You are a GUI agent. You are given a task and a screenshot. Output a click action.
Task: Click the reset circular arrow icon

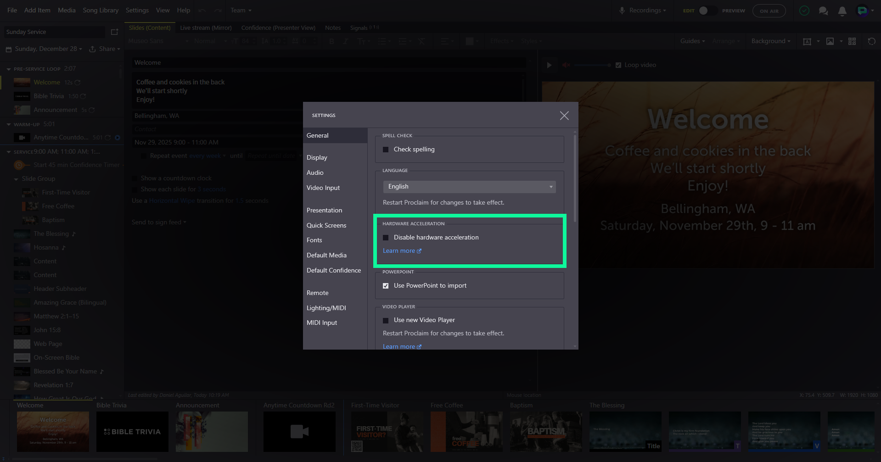point(871,41)
